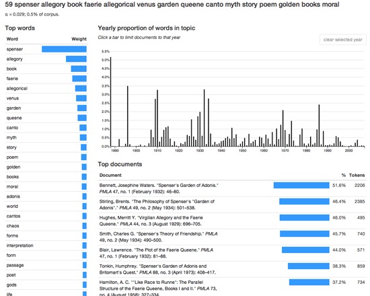This screenshot has width=370, height=296.
Task: Select the 'cantos' word row
Action: [46, 216]
